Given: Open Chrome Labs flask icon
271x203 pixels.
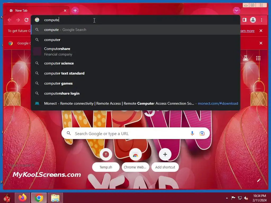Looking at the screenshot, I should click(x=245, y=58).
